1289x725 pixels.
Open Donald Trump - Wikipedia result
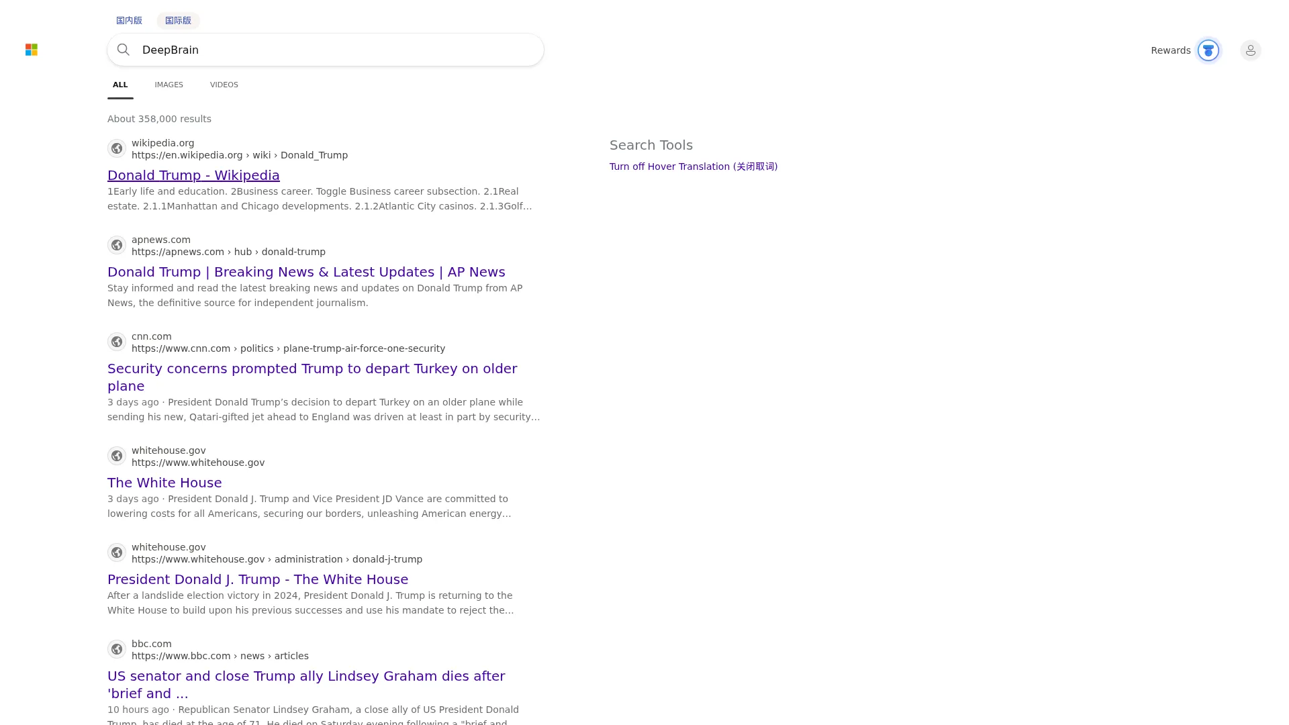[x=193, y=175]
